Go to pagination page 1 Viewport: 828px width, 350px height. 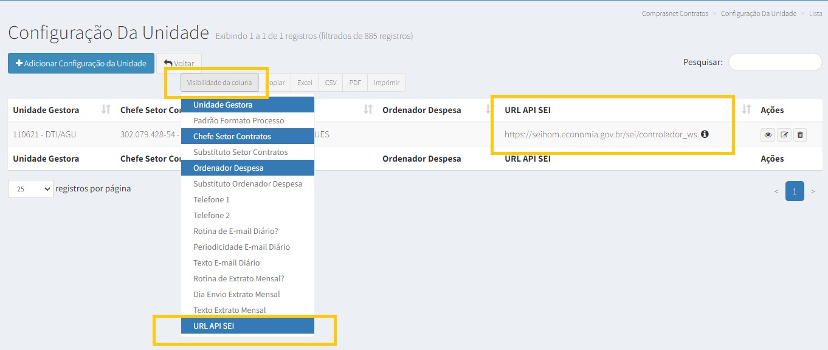tap(795, 191)
